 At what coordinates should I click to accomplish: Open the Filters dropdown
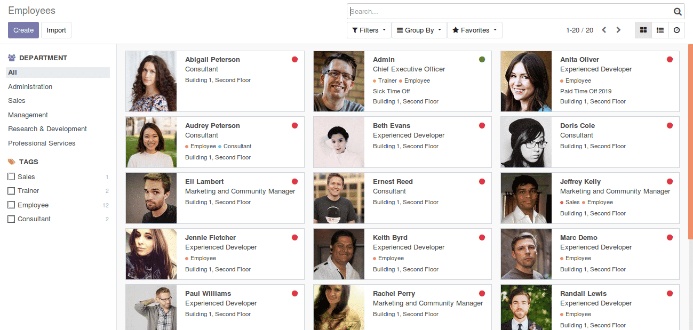(369, 30)
